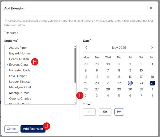Image resolution: width=160 pixels, height=137 pixels.
Task: Click the students list scrollbar
Action: pyautogui.click(x=75, y=65)
